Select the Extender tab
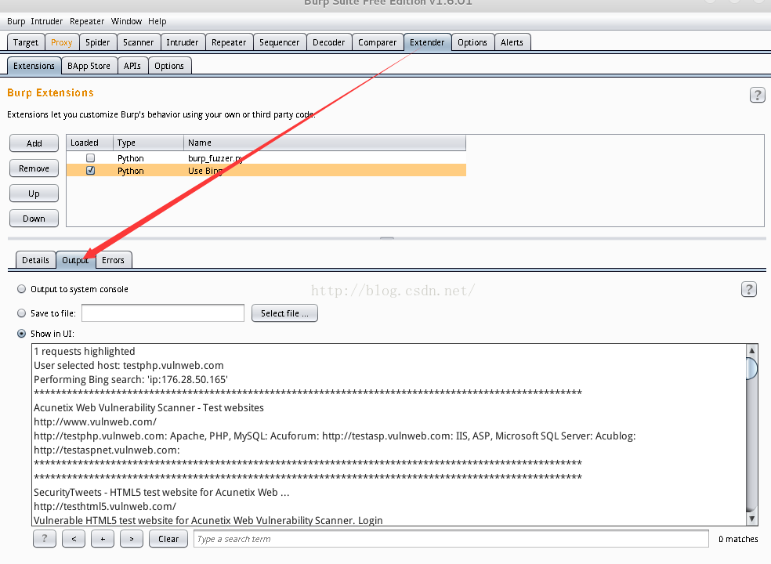 tap(427, 42)
